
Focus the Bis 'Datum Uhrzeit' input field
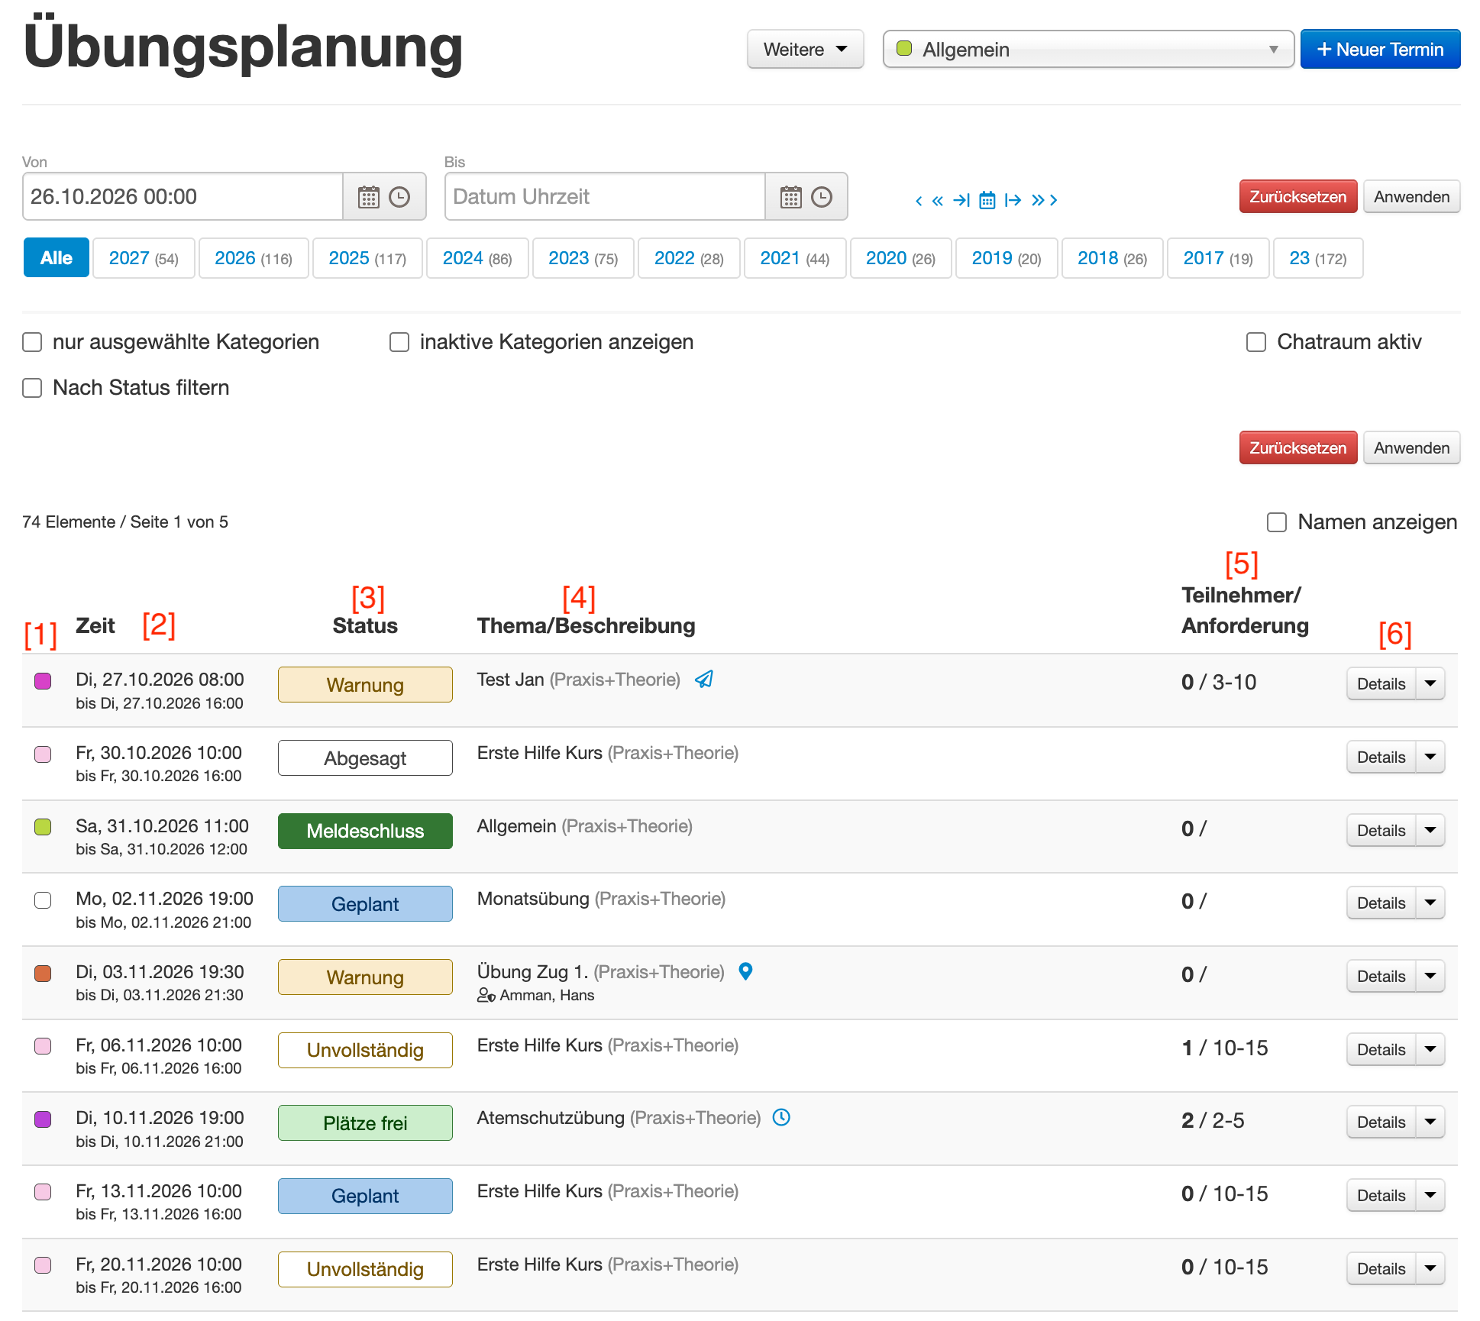pyautogui.click(x=605, y=197)
